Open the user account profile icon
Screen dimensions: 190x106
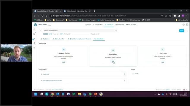point(187,25)
